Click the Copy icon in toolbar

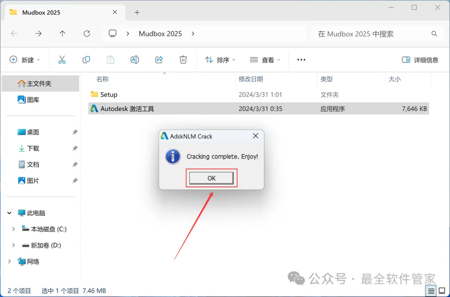tap(86, 60)
